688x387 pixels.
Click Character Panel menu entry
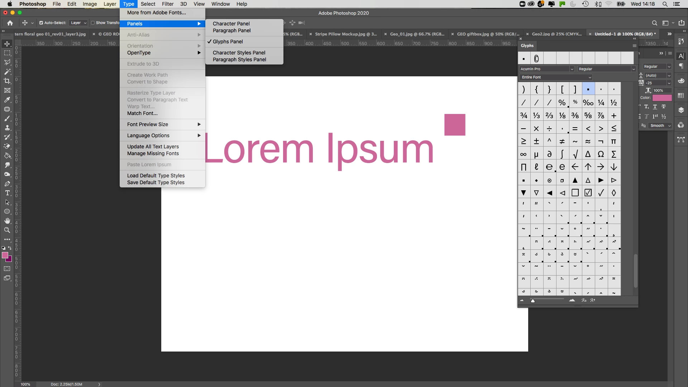[231, 24]
